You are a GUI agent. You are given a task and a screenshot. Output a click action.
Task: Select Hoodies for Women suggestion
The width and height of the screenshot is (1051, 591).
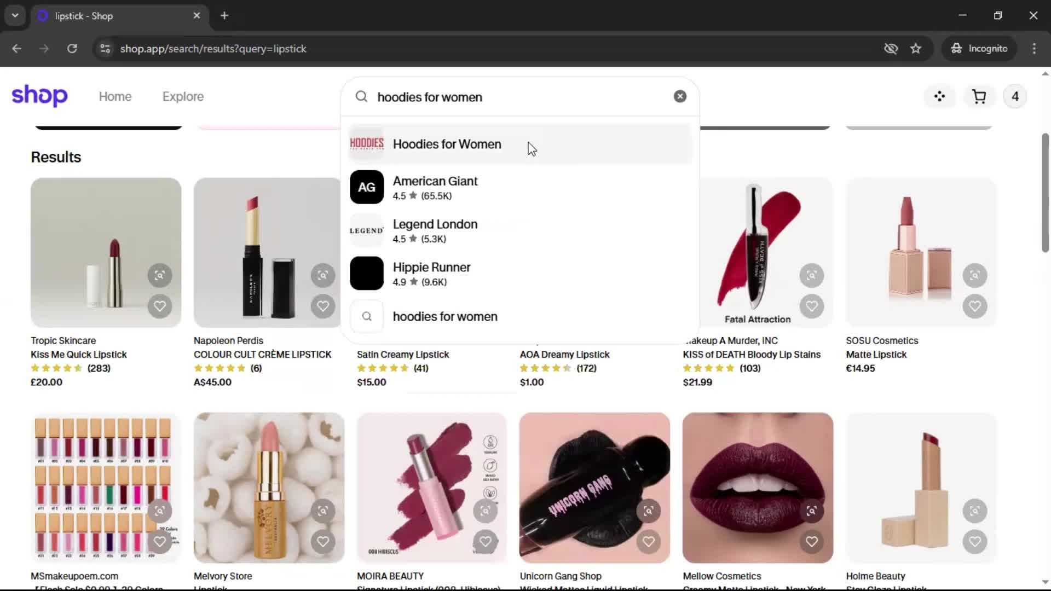tap(447, 144)
